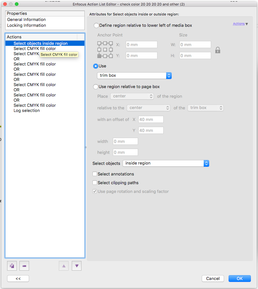Select Locking Information in Properties
Viewport: 258px width, 289px height.
[x=27, y=25]
